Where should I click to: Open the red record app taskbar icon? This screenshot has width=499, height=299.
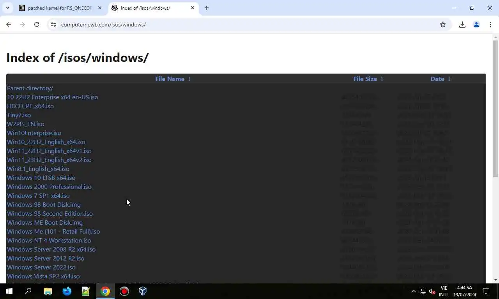click(x=124, y=291)
